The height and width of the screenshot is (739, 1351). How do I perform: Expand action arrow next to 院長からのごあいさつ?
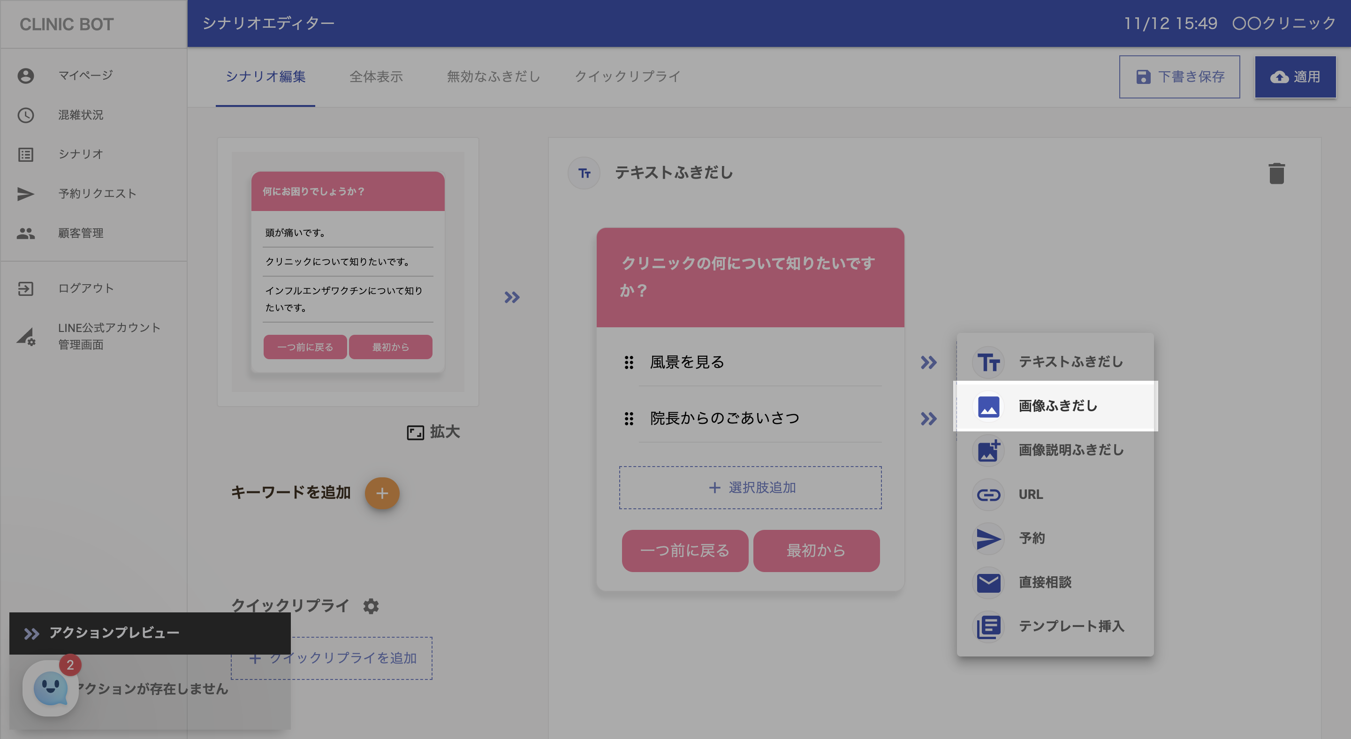(x=928, y=419)
